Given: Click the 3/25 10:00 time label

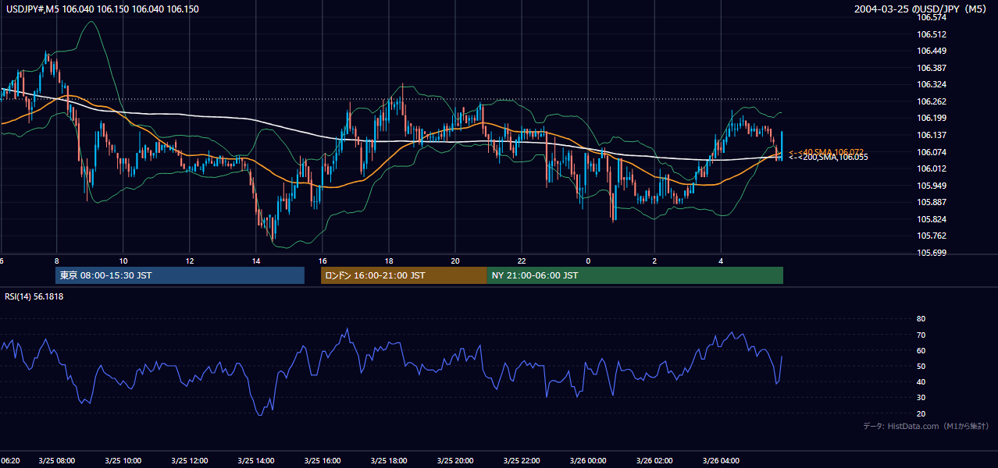Looking at the screenshot, I should 123,461.
